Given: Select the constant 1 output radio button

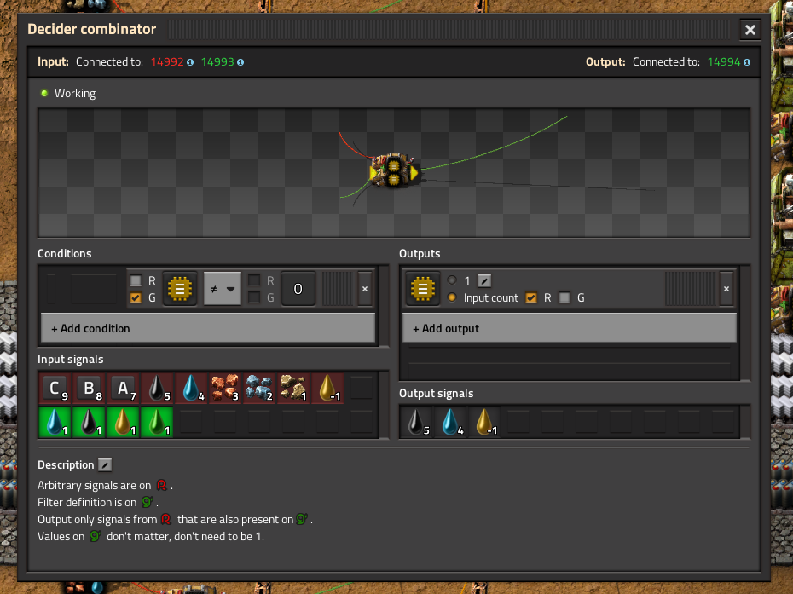Looking at the screenshot, I should (x=452, y=280).
